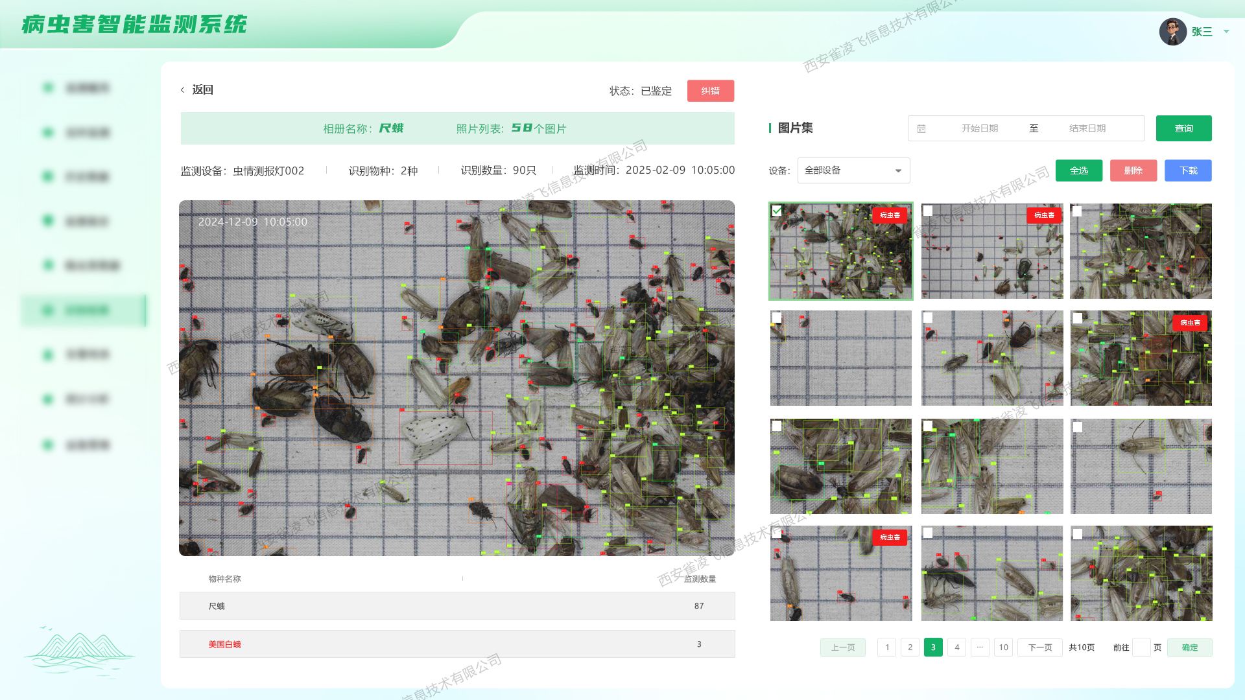Image resolution: width=1245 pixels, height=700 pixels.
Task: Click the 张三 user avatar
Action: [x=1172, y=32]
